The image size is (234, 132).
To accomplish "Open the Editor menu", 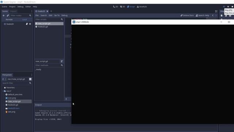I will [28, 7].
